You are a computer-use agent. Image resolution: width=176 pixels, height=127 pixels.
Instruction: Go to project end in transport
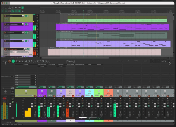point(6,61)
